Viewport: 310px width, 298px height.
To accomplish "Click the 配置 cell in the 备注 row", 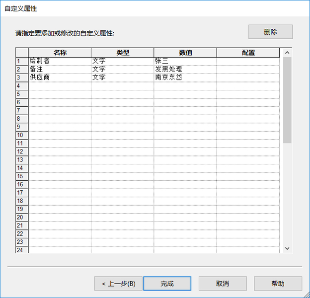I will pyautogui.click(x=248, y=70).
